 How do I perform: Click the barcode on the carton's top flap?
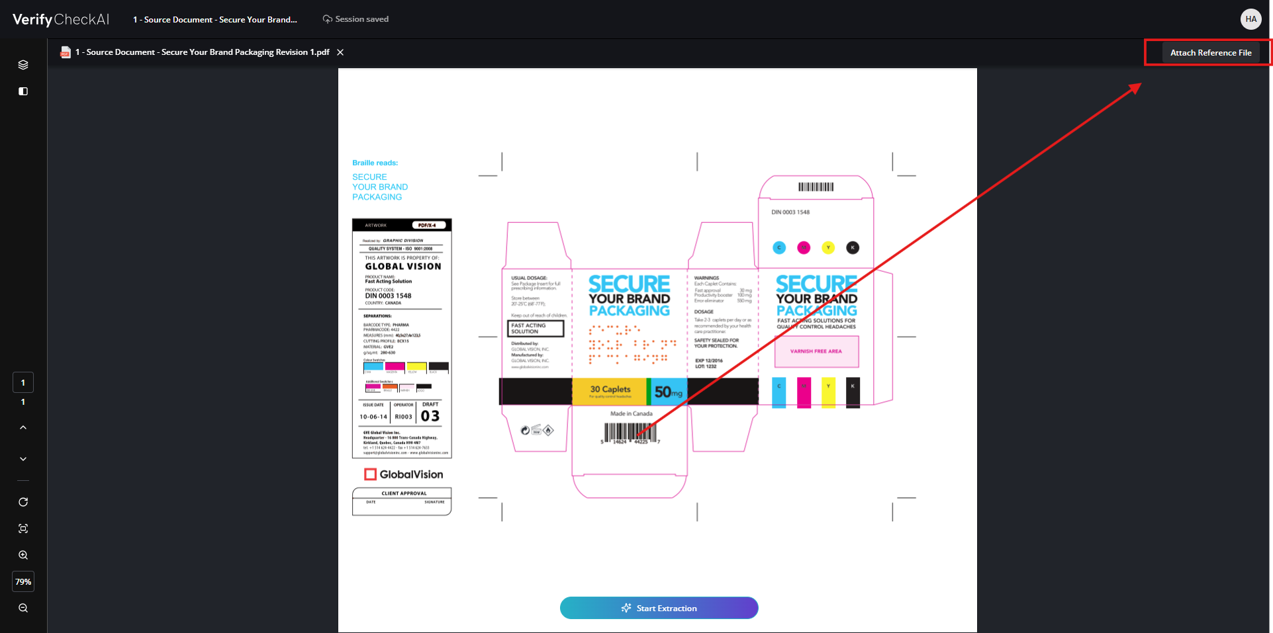coord(816,187)
